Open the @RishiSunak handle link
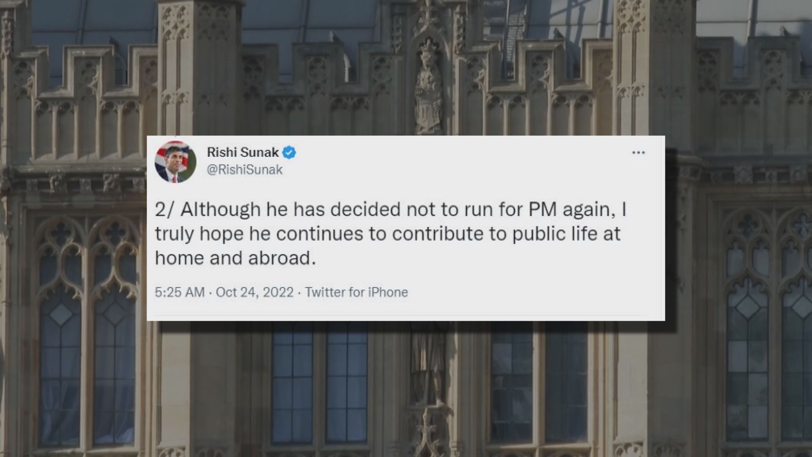This screenshot has height=457, width=812. pyautogui.click(x=244, y=170)
